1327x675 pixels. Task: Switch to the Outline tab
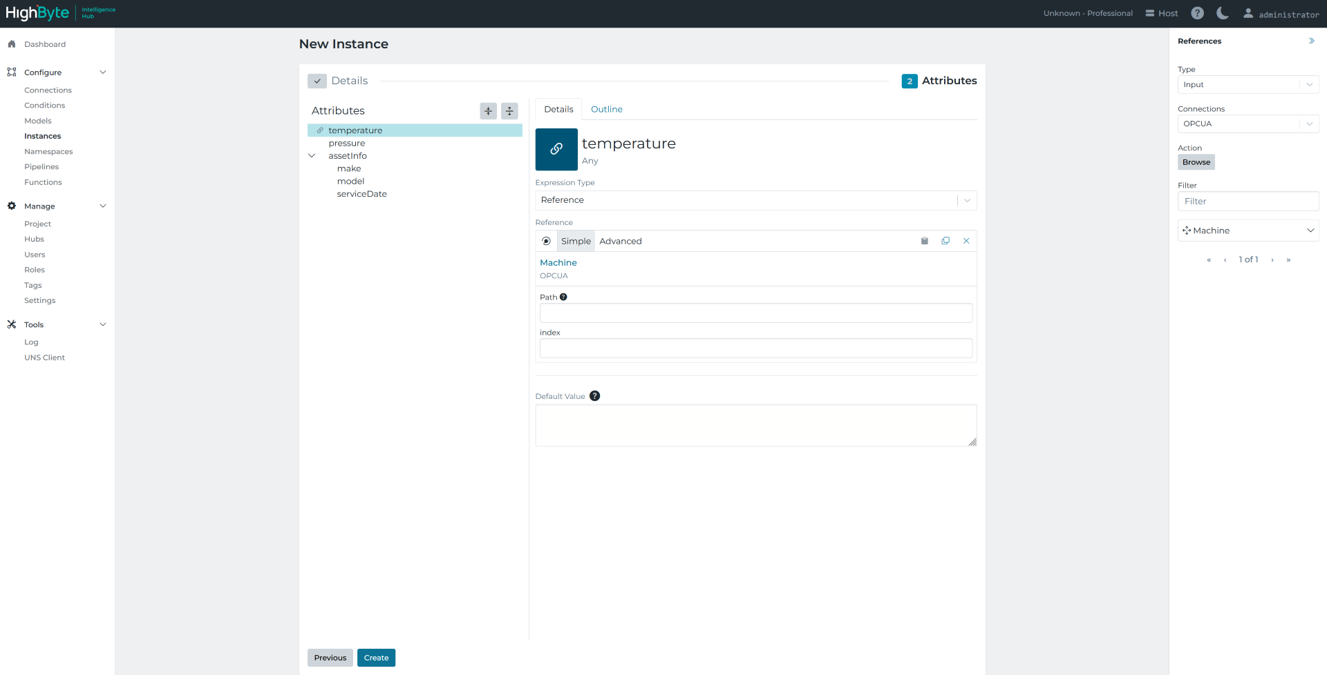[x=606, y=109]
